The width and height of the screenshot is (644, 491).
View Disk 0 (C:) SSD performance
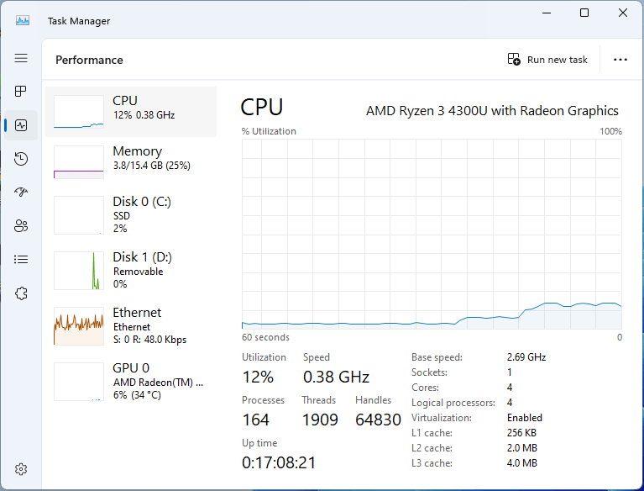pyautogui.click(x=130, y=214)
